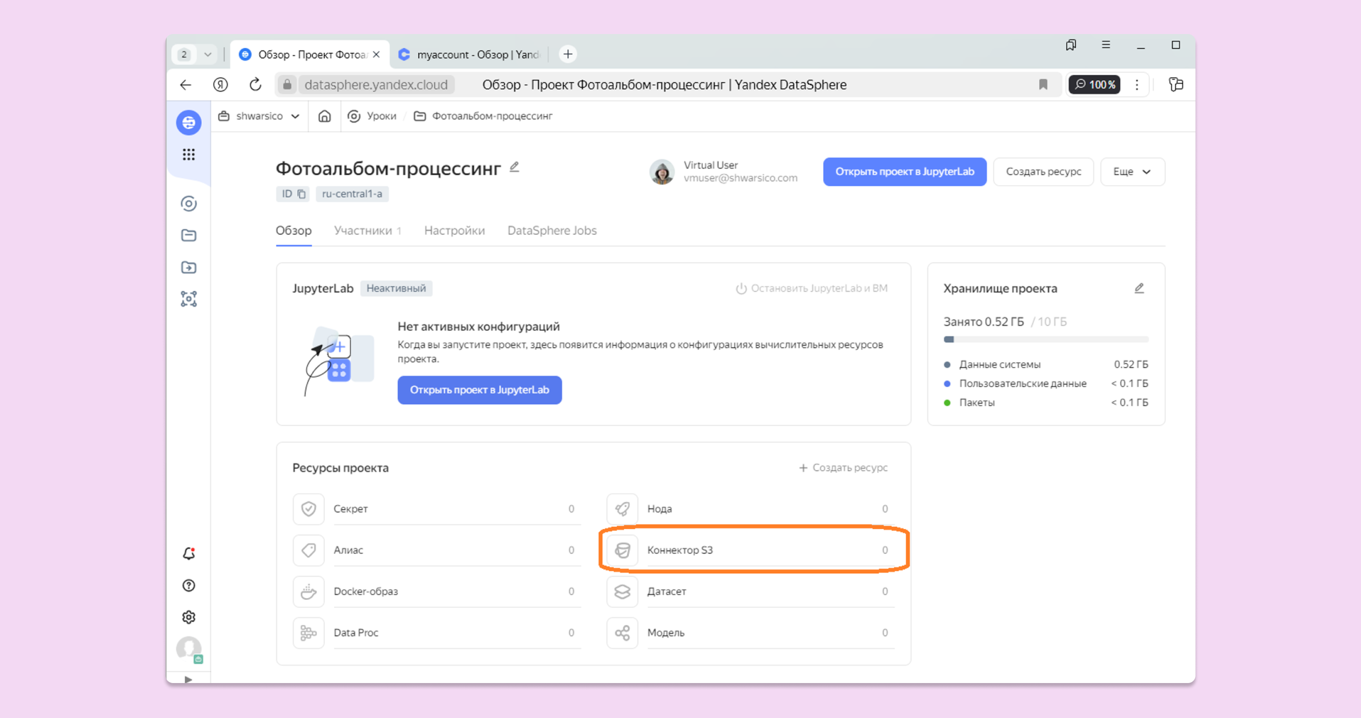1361x718 pixels.
Task: Expand the shwarsico organization dropdown
Action: tap(259, 116)
